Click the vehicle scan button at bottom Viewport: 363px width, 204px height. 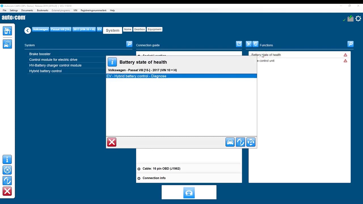tap(189, 192)
